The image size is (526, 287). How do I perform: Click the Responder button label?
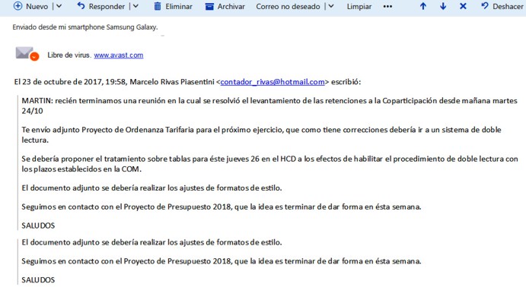pos(107,6)
